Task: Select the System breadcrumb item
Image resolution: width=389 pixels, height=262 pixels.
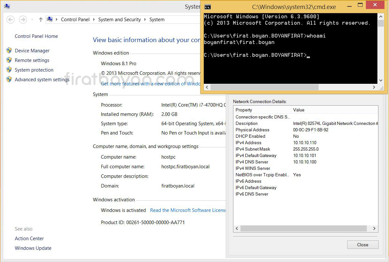Action: click(157, 20)
